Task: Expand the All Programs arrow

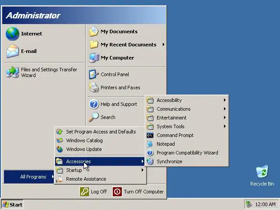Action: point(52,177)
